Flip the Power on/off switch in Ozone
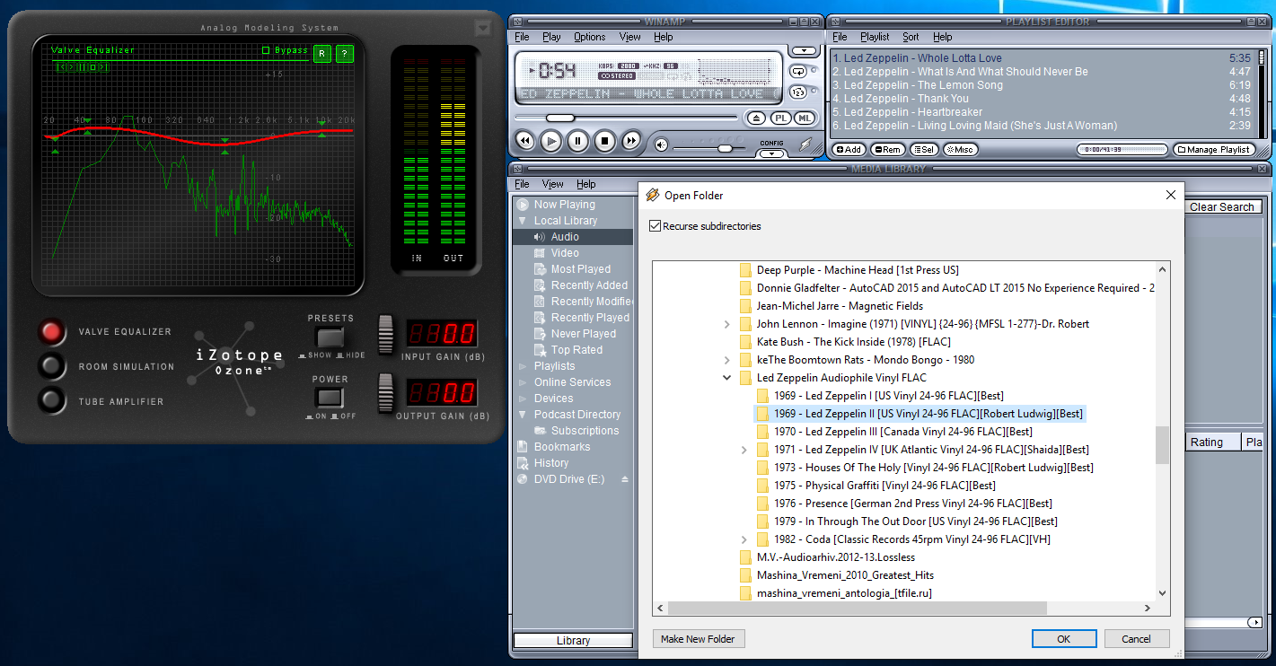This screenshot has height=666, width=1276. coord(330,398)
